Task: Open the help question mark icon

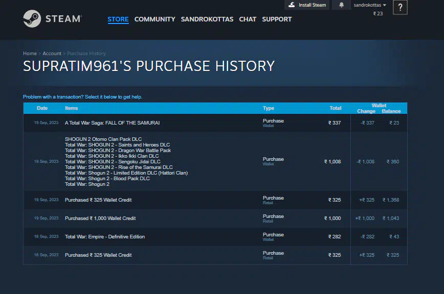Action: [400, 8]
